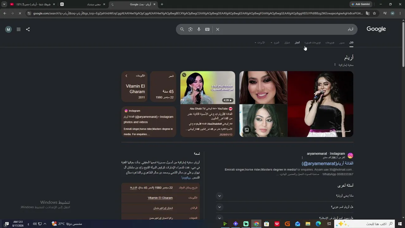
Task: Click inside the Google search field
Action: [285, 29]
